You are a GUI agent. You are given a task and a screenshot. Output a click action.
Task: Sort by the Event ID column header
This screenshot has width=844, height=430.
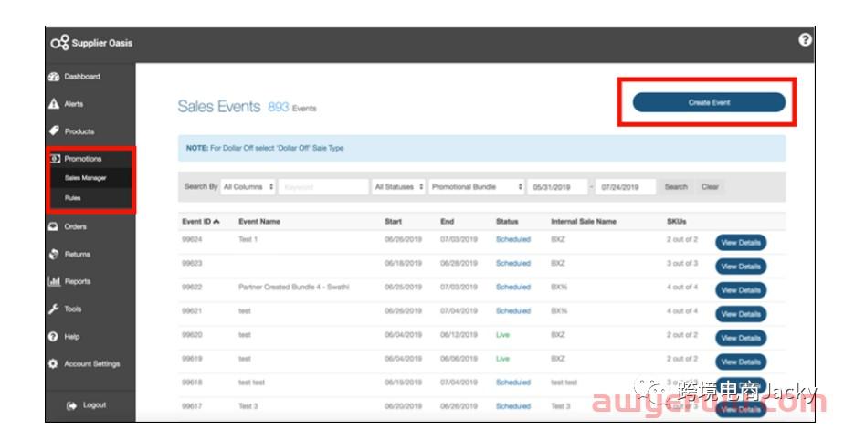pyautogui.click(x=200, y=221)
